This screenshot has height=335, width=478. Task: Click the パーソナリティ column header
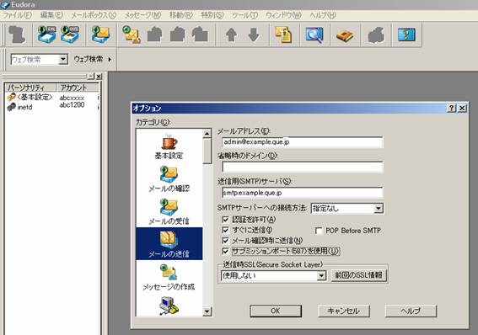(x=31, y=88)
